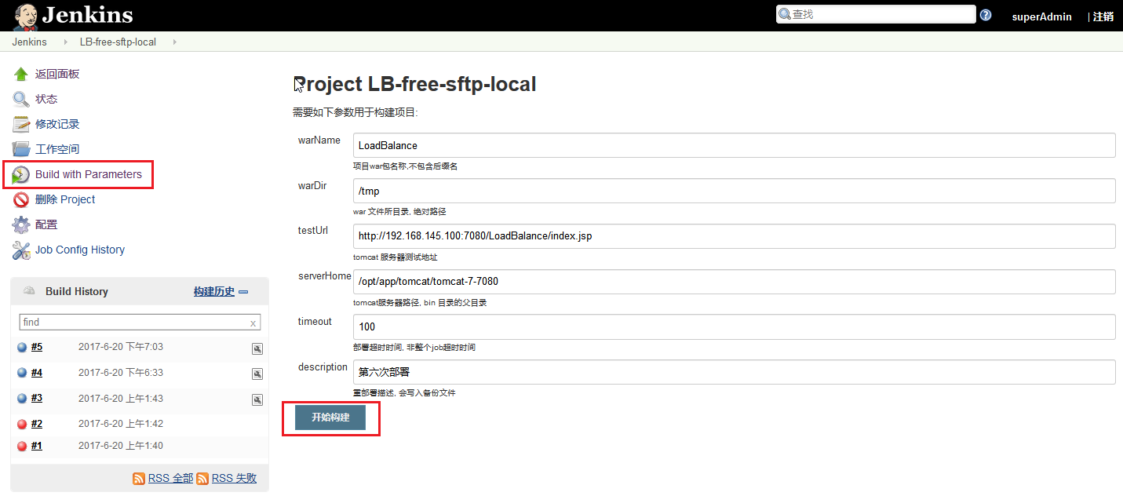Click the magnifier Status icon in sidebar

[x=21, y=100]
